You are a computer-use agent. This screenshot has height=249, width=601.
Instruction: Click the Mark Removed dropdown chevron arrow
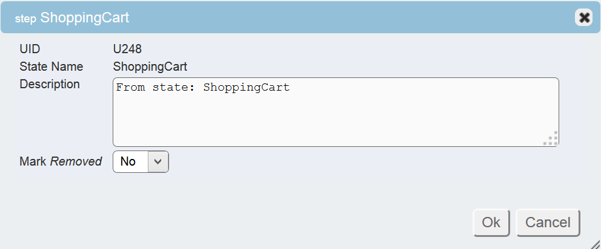158,161
